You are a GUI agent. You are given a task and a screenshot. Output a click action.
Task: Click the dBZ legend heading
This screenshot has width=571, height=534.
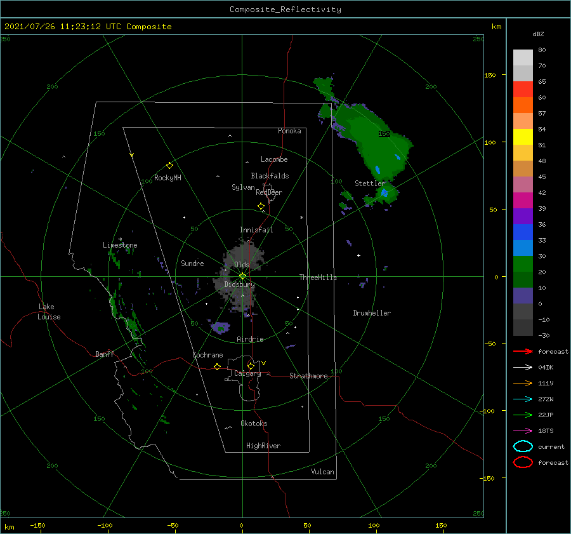538,34
